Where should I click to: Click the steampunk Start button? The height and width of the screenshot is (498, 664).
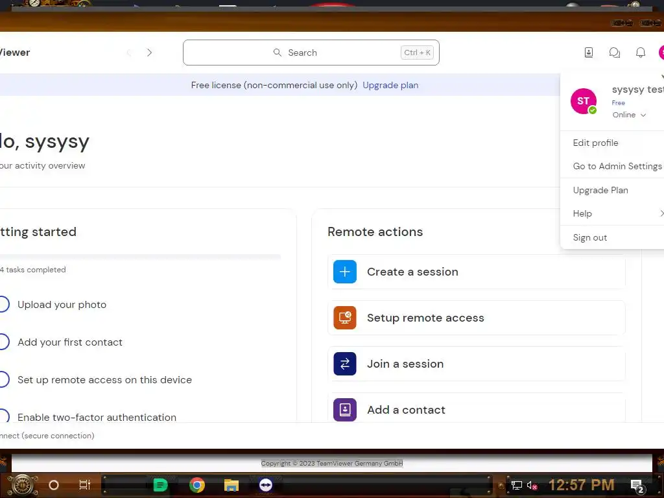coord(22,485)
